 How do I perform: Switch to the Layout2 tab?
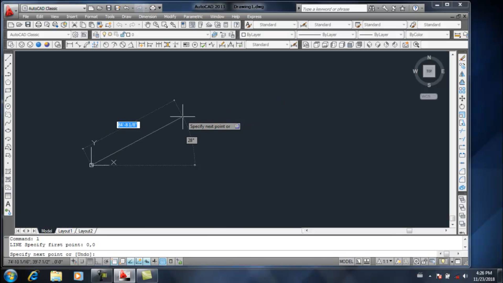85,231
